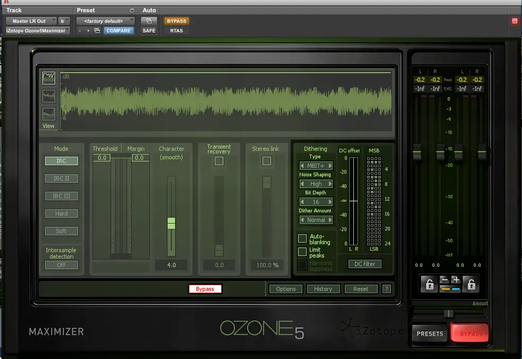The height and width of the screenshot is (359, 522).
Task: Click the COMPARE button
Action: 118,31
